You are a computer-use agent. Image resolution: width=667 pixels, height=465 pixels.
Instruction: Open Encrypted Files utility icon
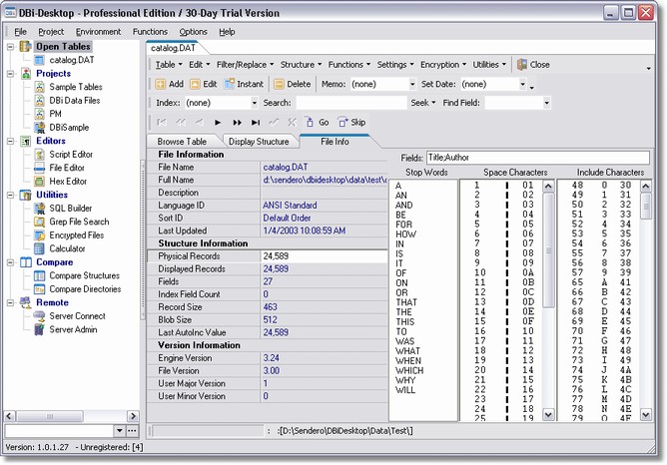coord(40,235)
